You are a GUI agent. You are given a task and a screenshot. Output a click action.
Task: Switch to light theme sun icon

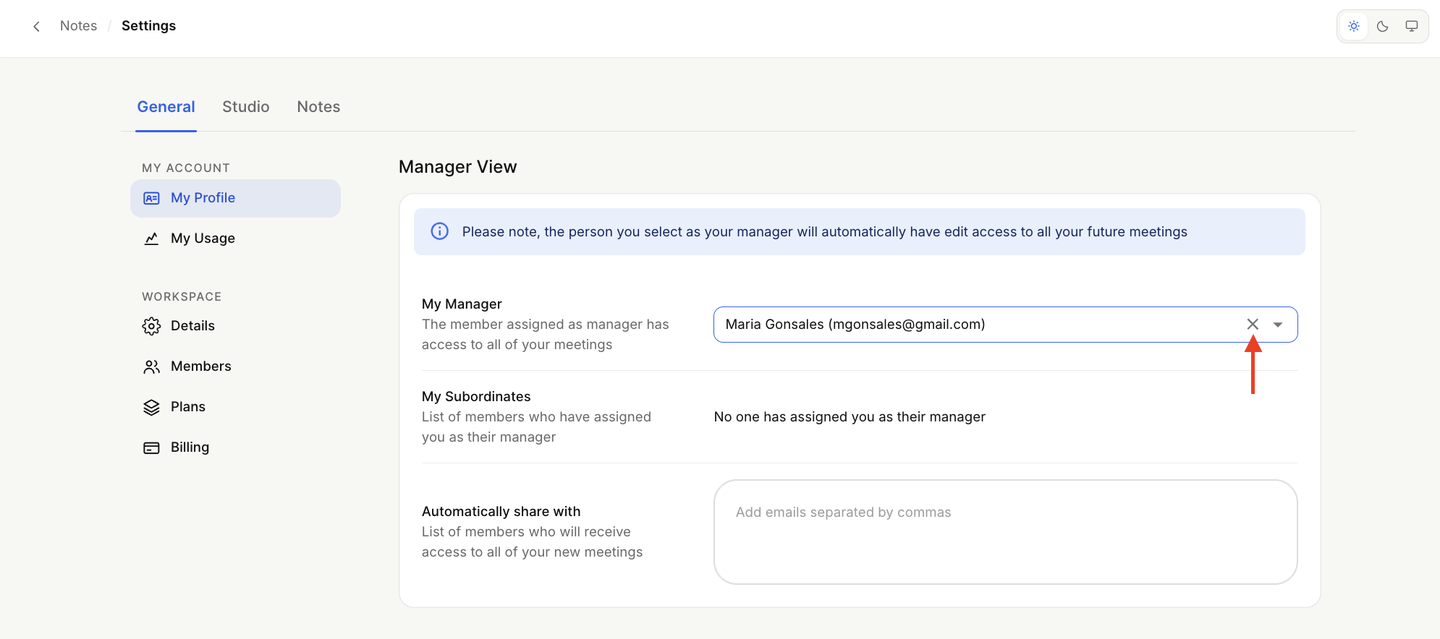[1354, 27]
